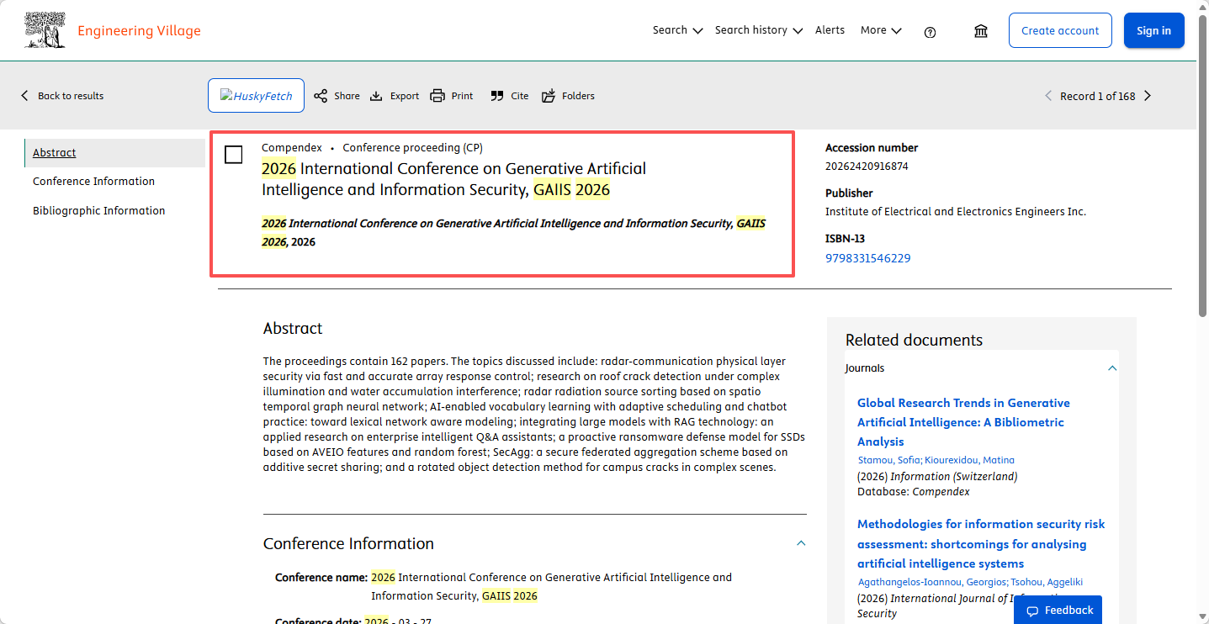Open Methodologies for information security risk assessment article
The width and height of the screenshot is (1209, 624).
(x=981, y=543)
